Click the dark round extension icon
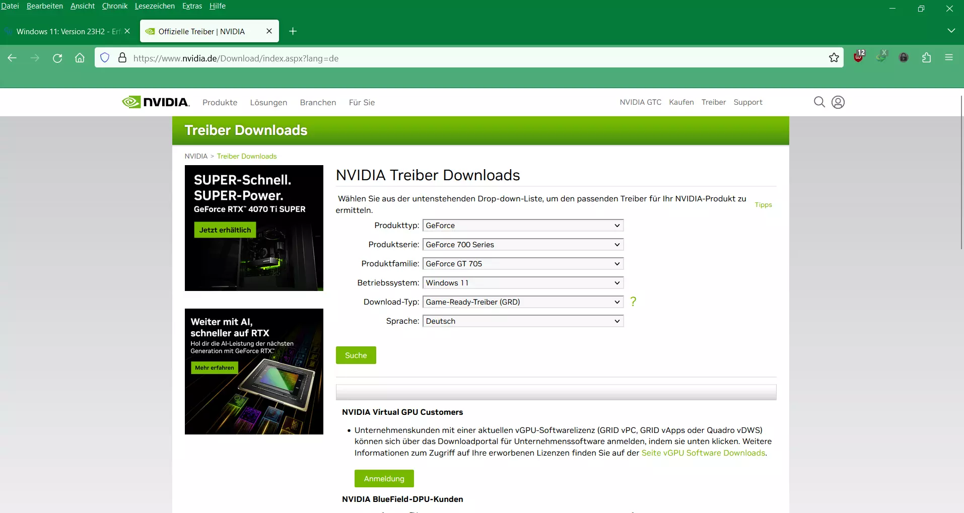The height and width of the screenshot is (513, 964). point(904,58)
